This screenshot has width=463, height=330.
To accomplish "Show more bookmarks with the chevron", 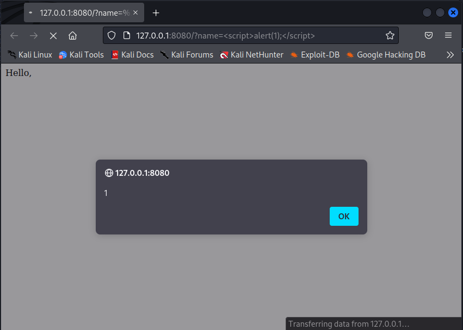I will pos(450,55).
